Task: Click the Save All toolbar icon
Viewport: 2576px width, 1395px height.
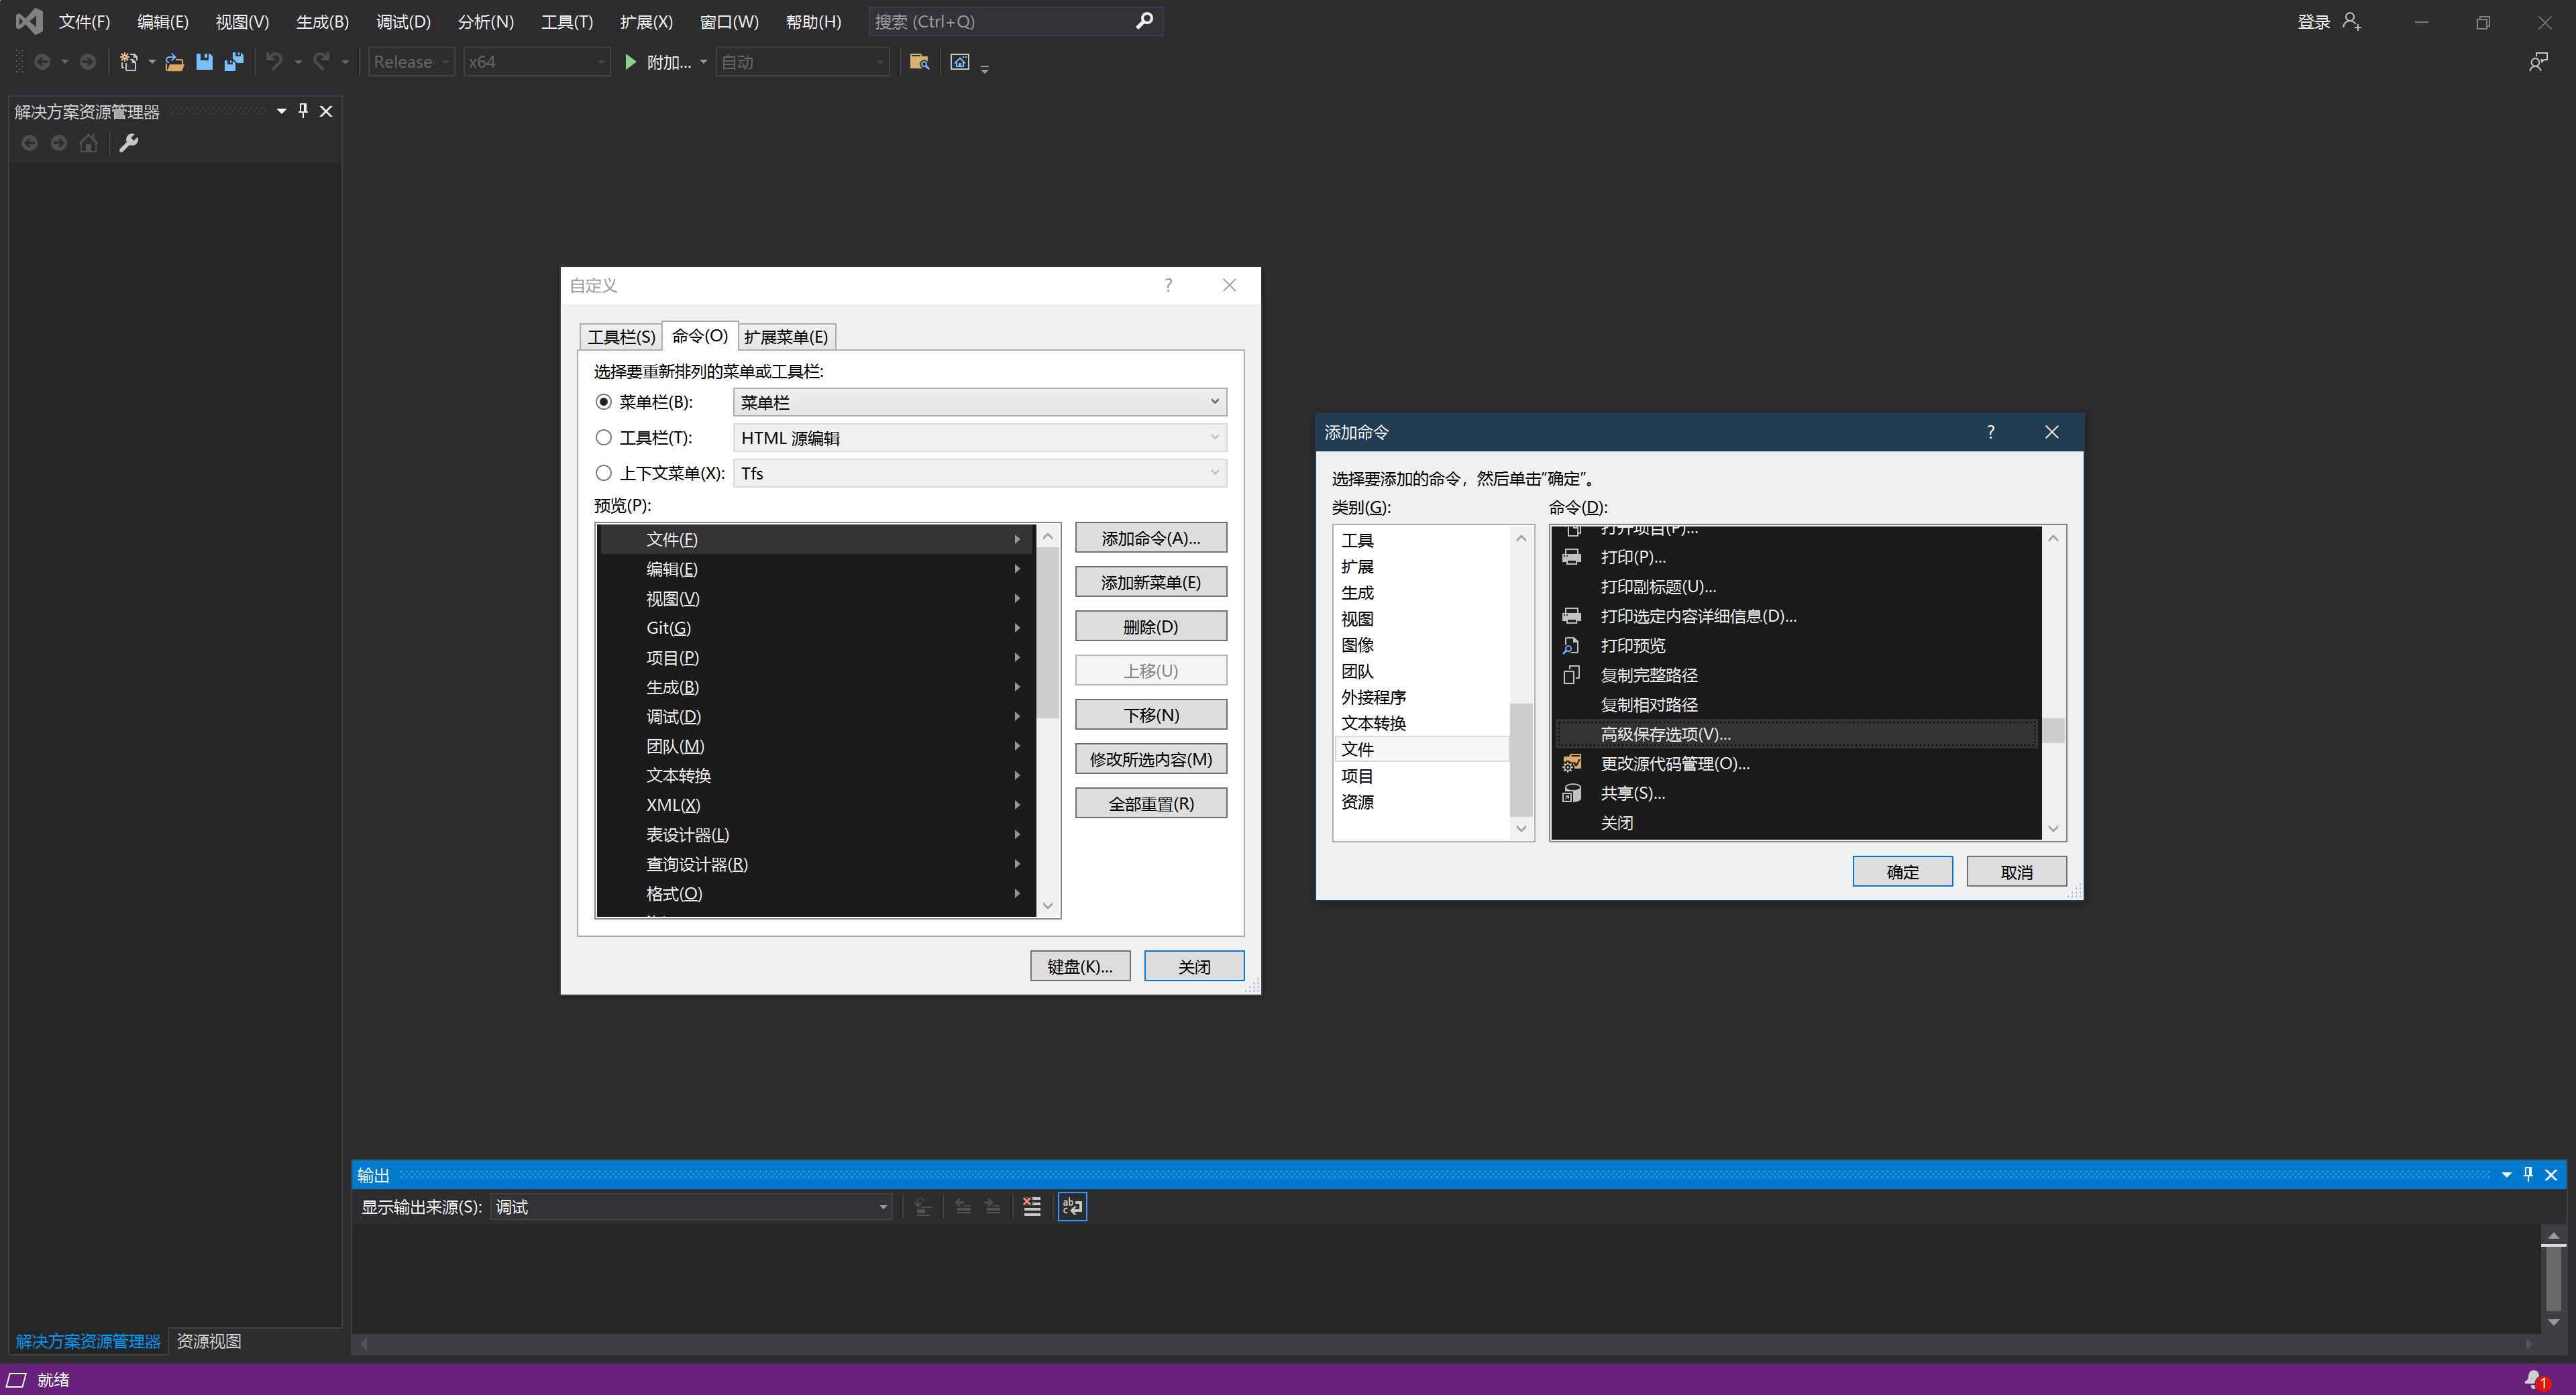Action: (234, 62)
